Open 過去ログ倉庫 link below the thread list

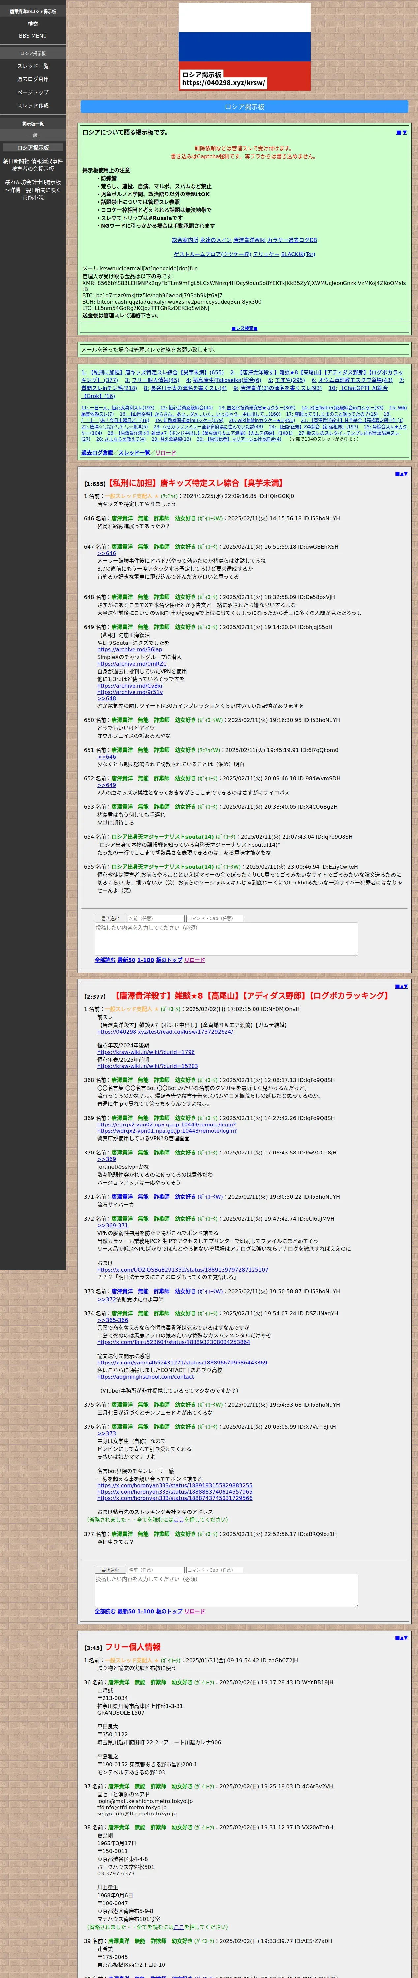[98, 452]
